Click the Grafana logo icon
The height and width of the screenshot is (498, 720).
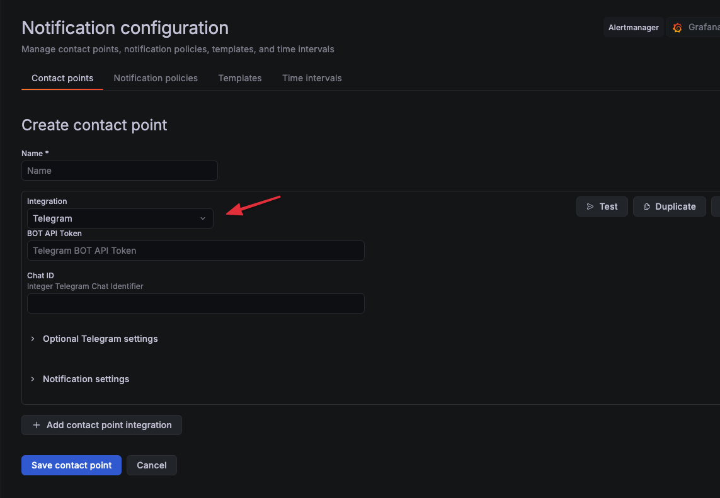678,28
